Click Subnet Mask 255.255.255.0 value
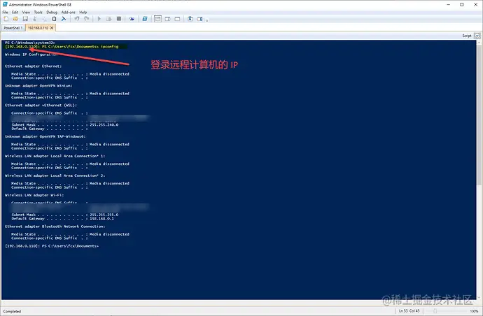 (104, 215)
